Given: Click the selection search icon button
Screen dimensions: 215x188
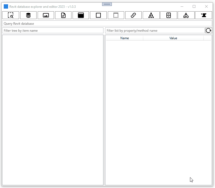Looking at the screenshot, I should (x=11, y=15).
